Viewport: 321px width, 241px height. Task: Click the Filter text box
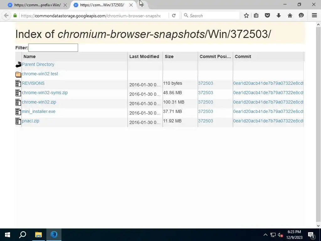[x=53, y=48]
